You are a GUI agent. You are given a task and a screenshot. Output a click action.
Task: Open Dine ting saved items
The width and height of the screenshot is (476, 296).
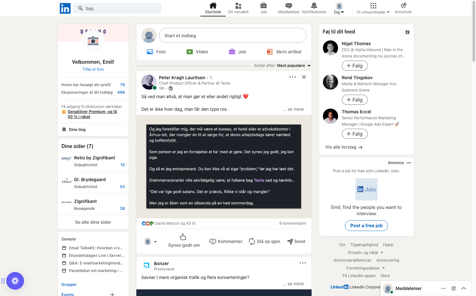pos(74,130)
